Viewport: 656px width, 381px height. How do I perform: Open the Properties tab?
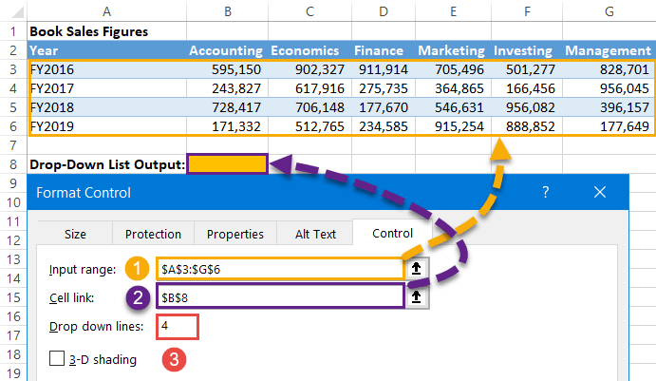[x=235, y=234]
